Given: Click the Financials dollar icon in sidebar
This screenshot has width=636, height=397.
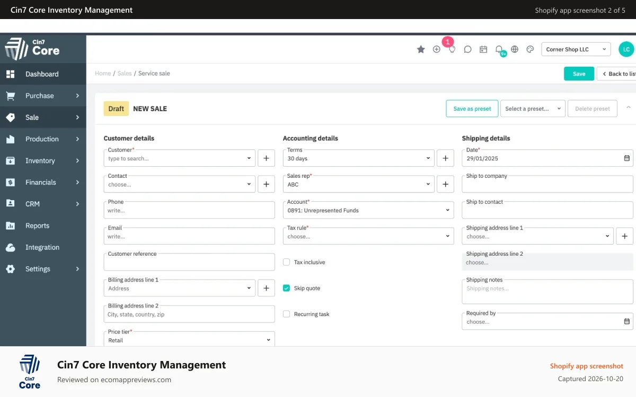Looking at the screenshot, I should pos(11,182).
